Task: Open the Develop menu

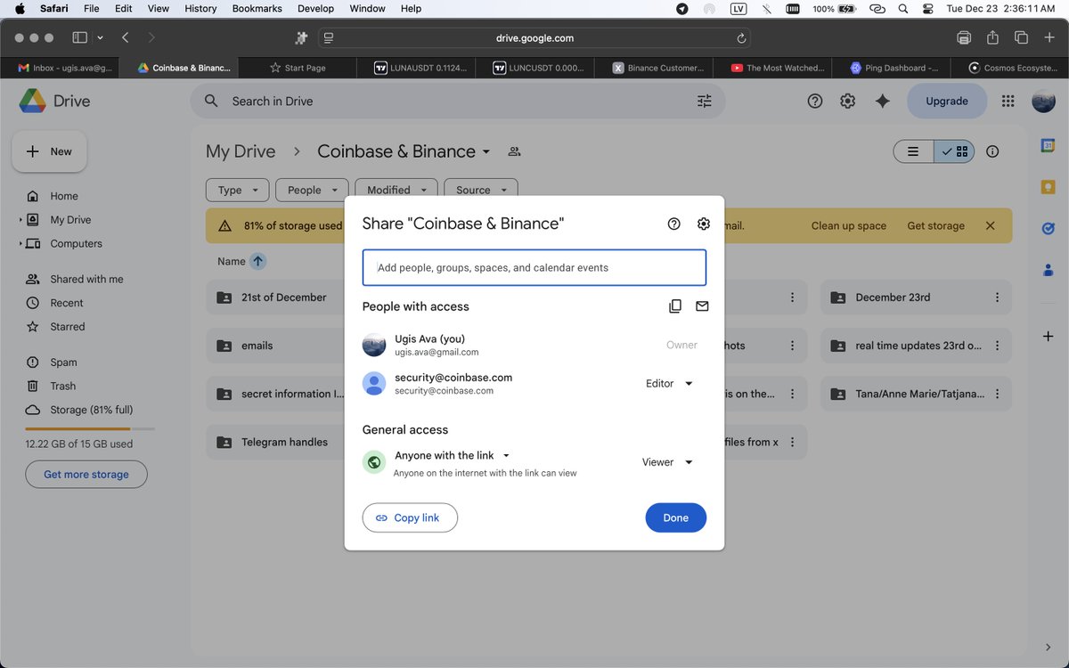Action: coord(315,8)
